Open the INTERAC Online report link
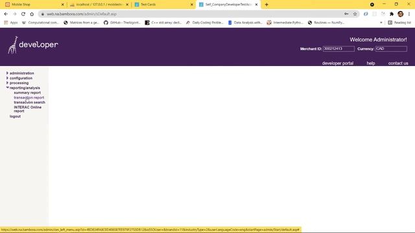 click(x=27, y=109)
